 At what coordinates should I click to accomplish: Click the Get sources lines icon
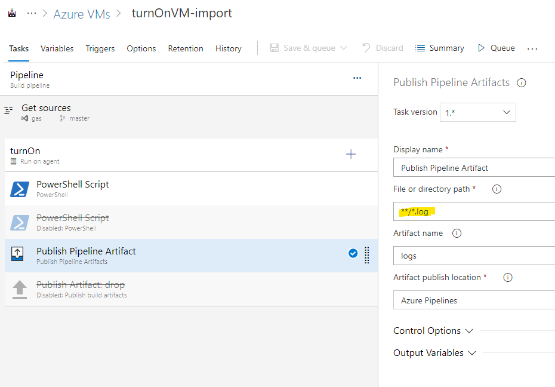click(x=8, y=110)
